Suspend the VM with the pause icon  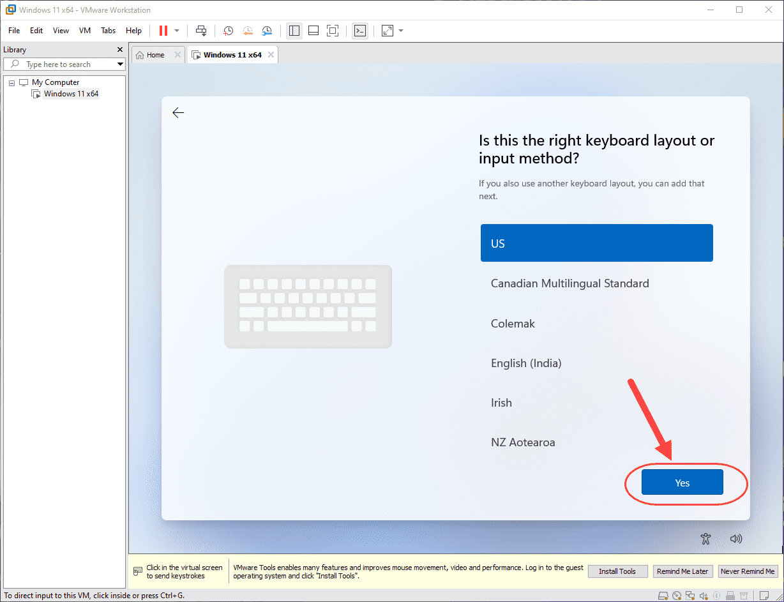point(163,31)
